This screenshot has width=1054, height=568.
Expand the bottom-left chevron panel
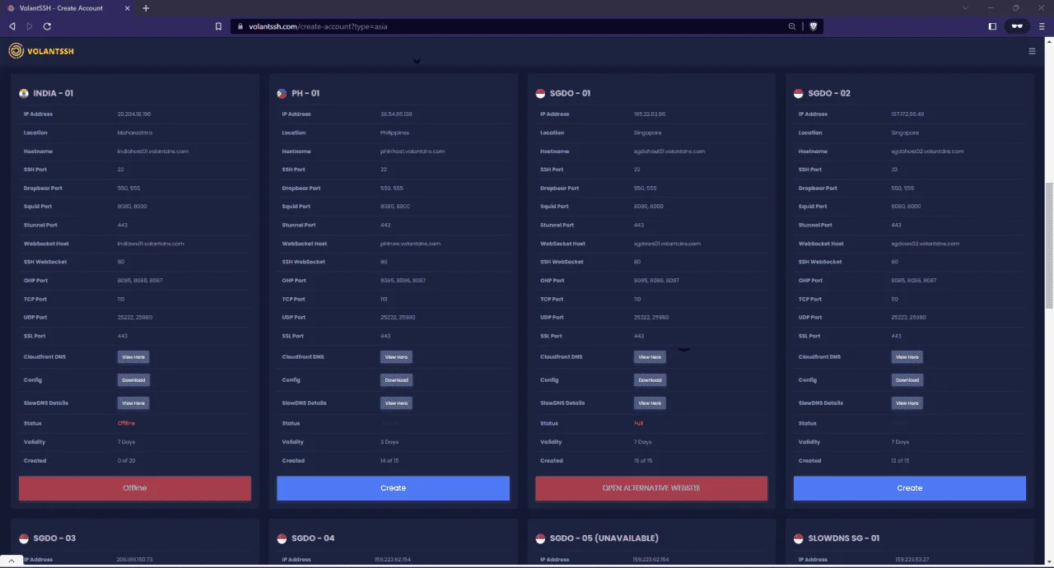coord(12,561)
